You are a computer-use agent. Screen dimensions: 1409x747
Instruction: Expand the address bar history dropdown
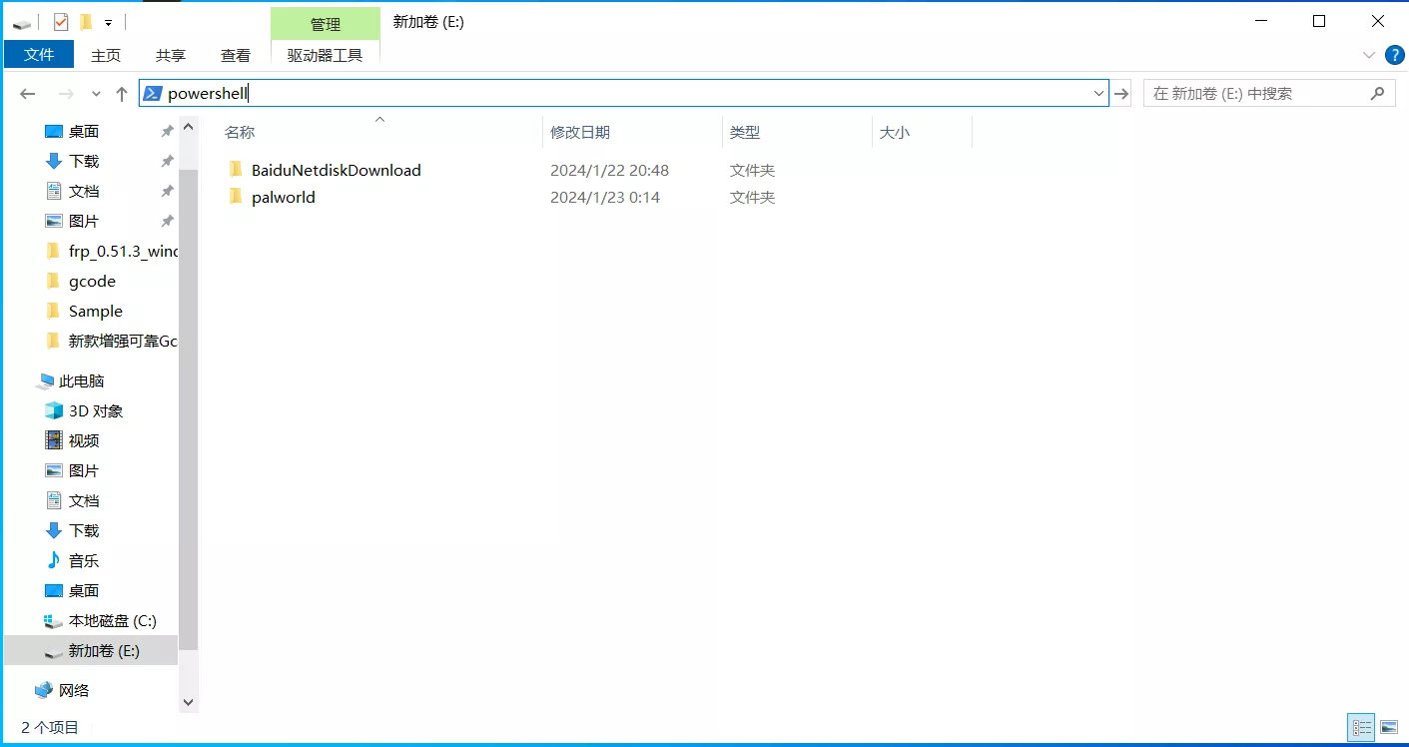[x=1098, y=94]
